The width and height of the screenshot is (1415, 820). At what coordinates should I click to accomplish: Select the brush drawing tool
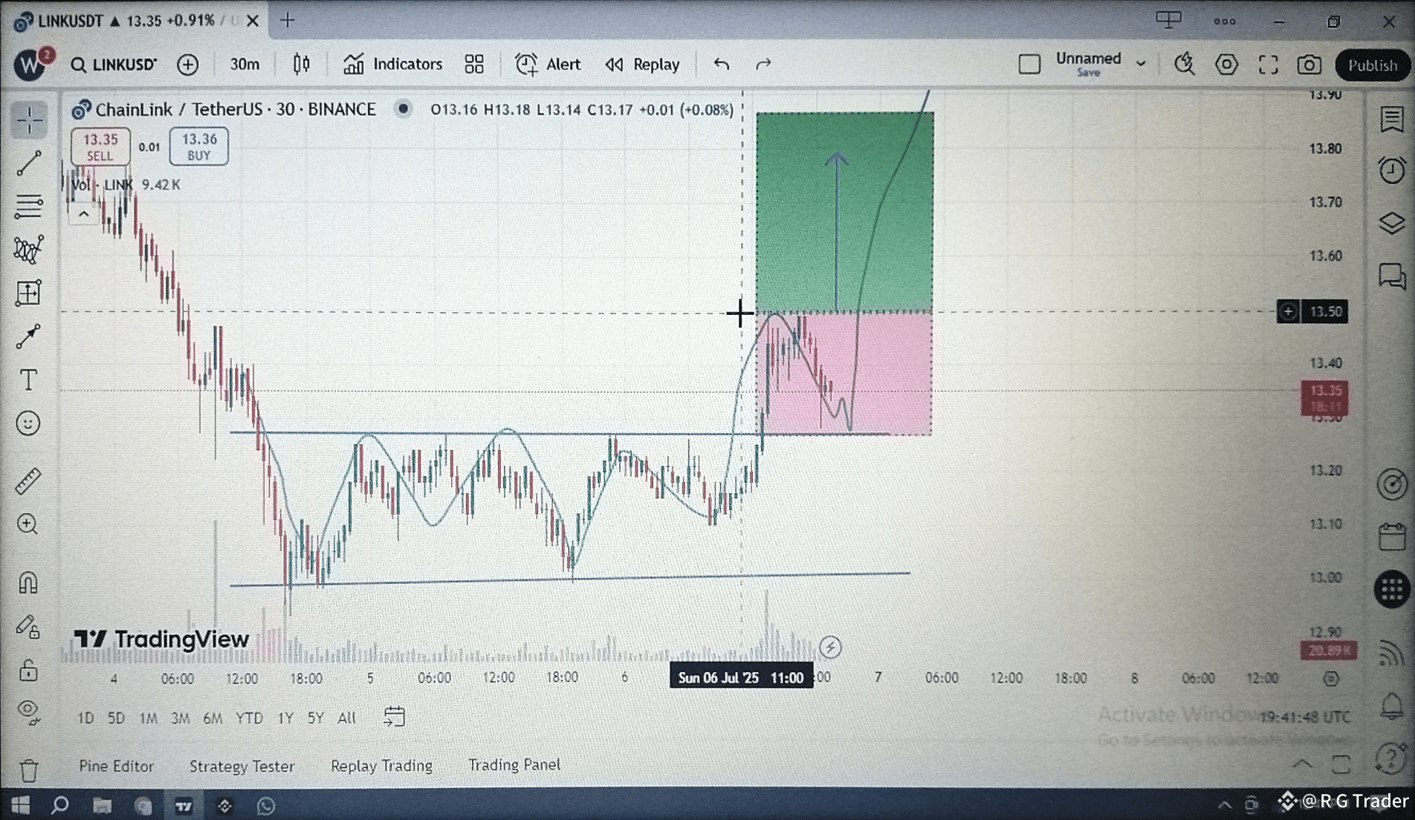[x=29, y=336]
